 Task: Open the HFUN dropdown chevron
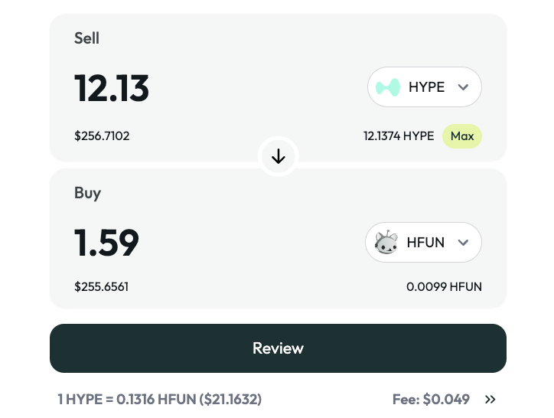[463, 243]
